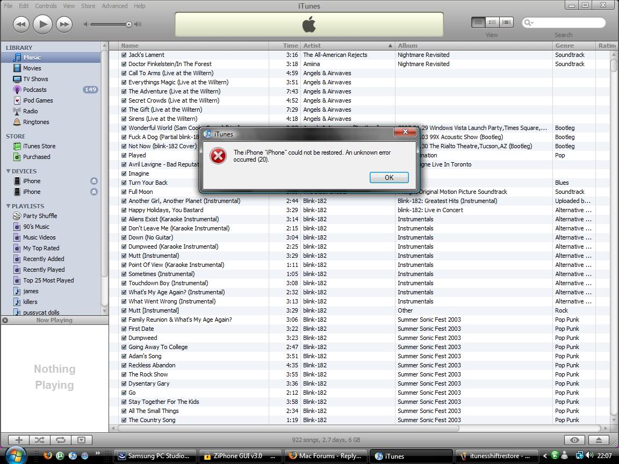Reverse sort order by Artist column
Screen dimensions: 619x464
click(x=348, y=46)
